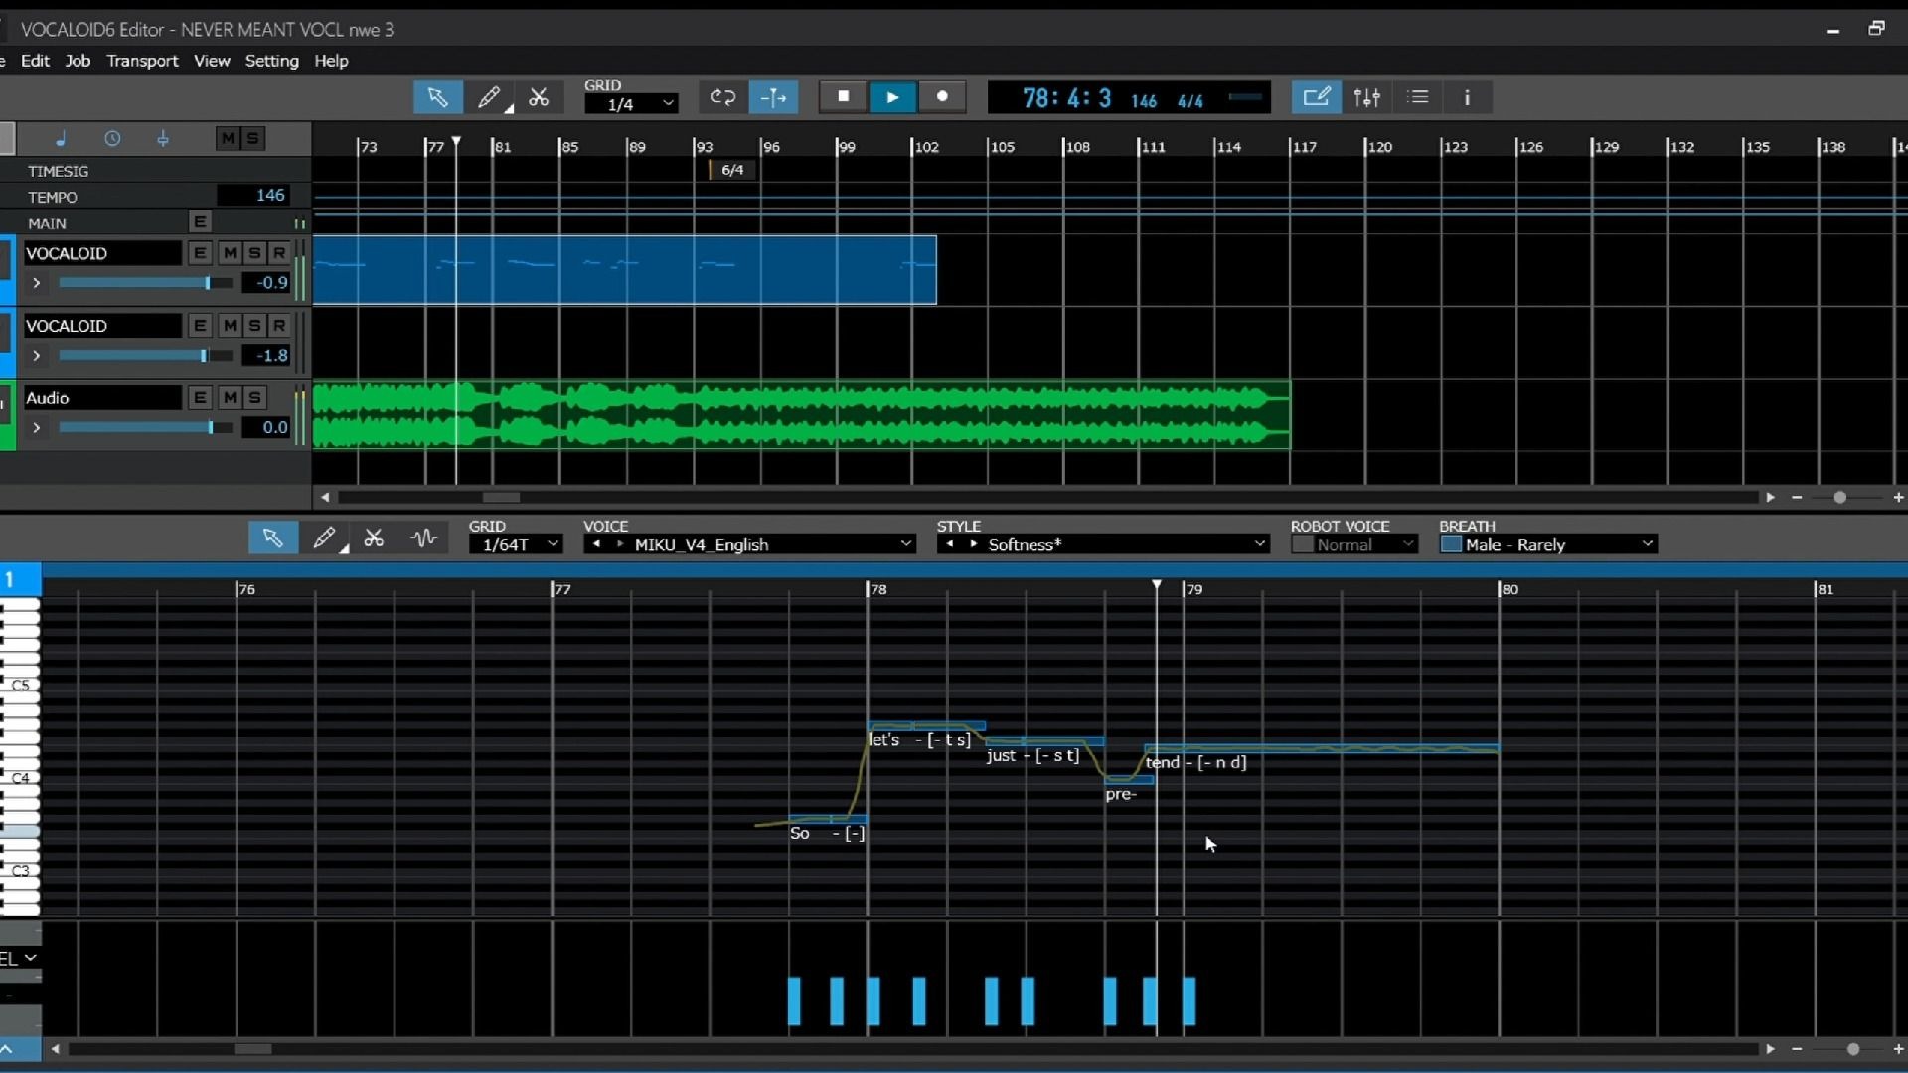1908x1073 pixels.
Task: Open the info panel icon
Action: [x=1467, y=97]
